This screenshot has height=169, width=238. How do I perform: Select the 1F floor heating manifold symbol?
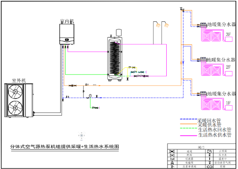[203, 94]
